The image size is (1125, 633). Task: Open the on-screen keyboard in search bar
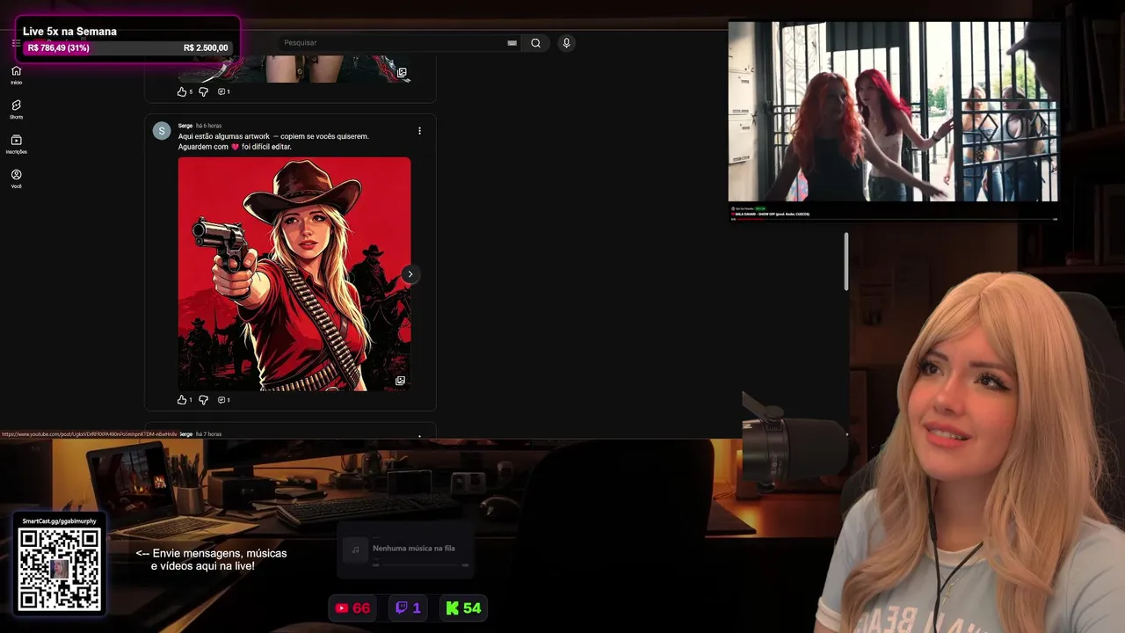[512, 42]
